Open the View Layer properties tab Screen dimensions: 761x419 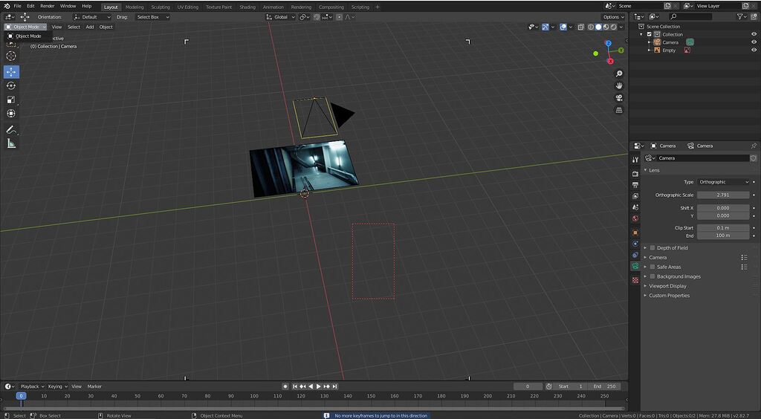635,196
